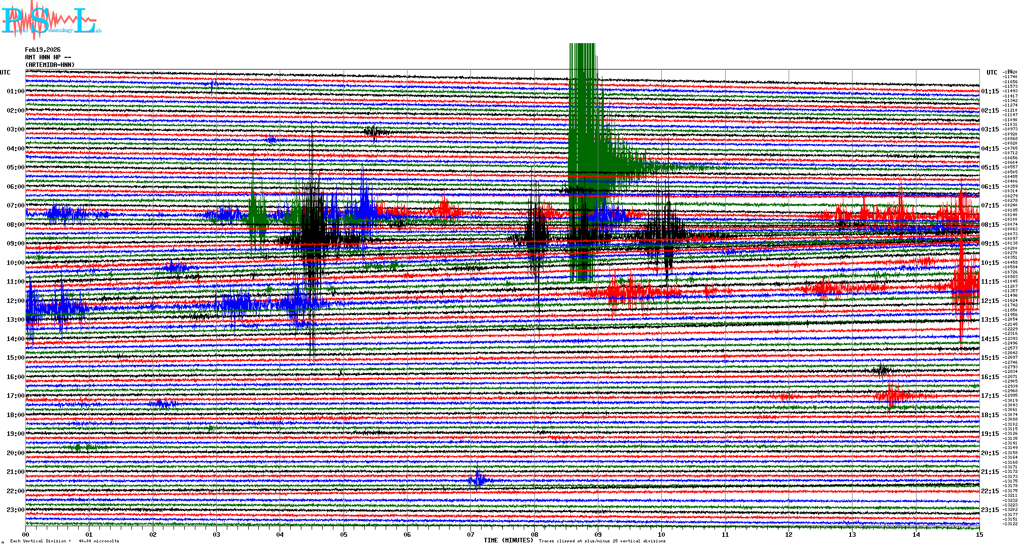Click the 12:00 hour label on left
This screenshot has height=548, width=1020.
click(x=15, y=301)
